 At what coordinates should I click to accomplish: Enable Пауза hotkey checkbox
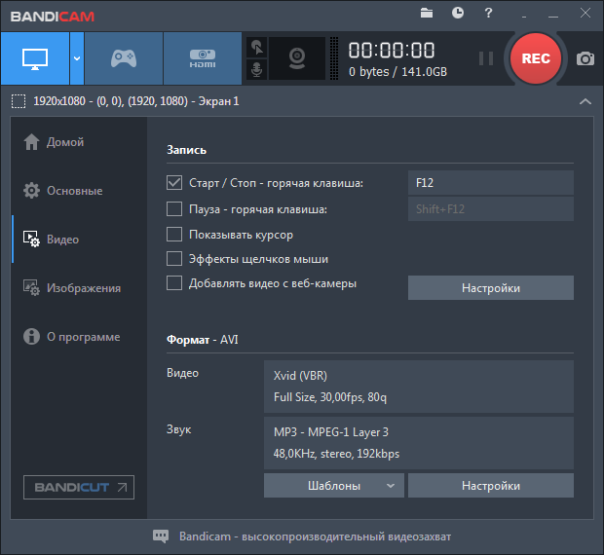pos(174,208)
